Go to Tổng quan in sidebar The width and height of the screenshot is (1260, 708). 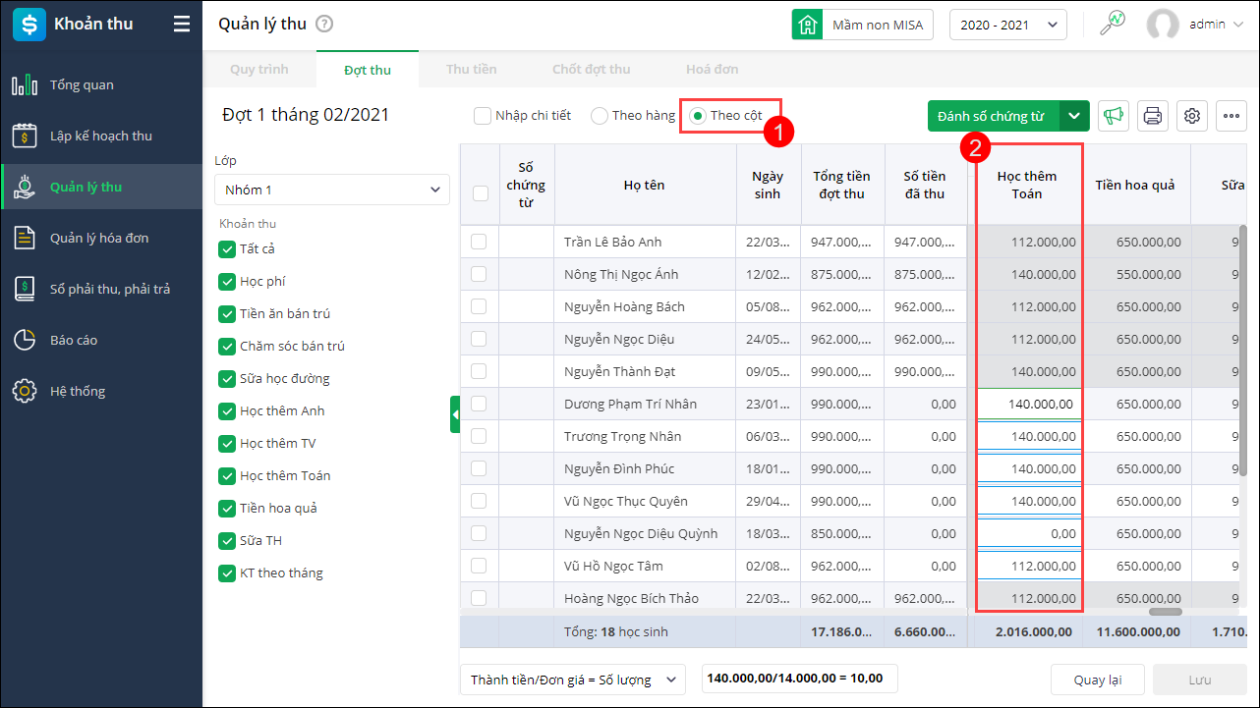click(101, 85)
